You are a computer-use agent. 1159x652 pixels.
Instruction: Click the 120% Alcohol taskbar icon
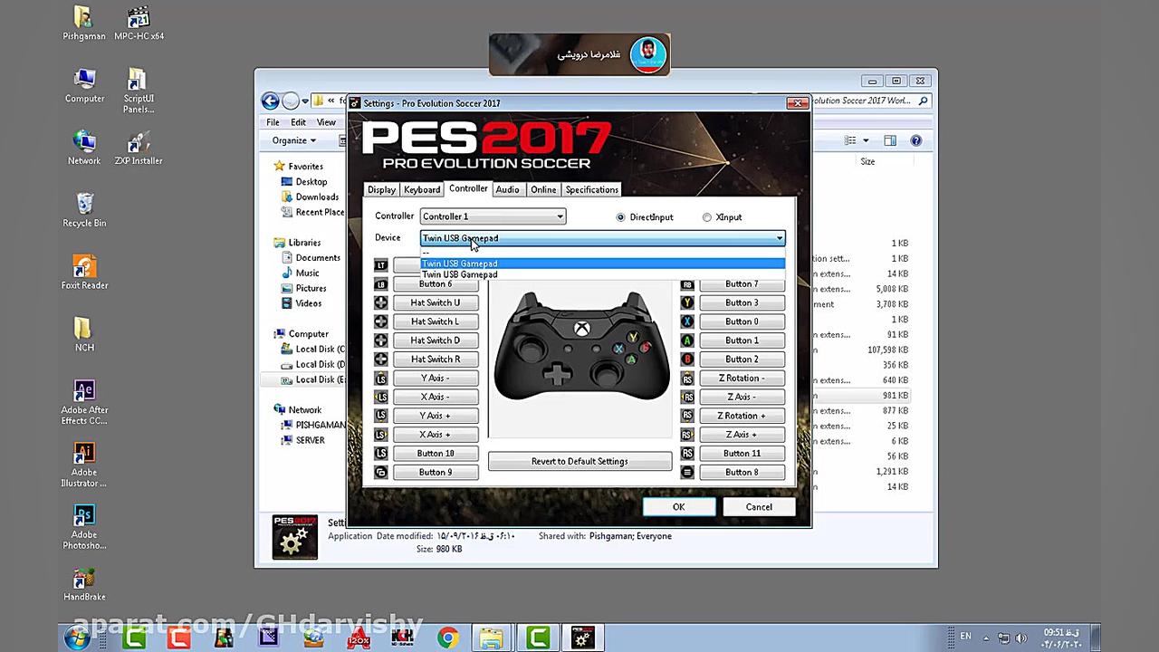coord(359,638)
